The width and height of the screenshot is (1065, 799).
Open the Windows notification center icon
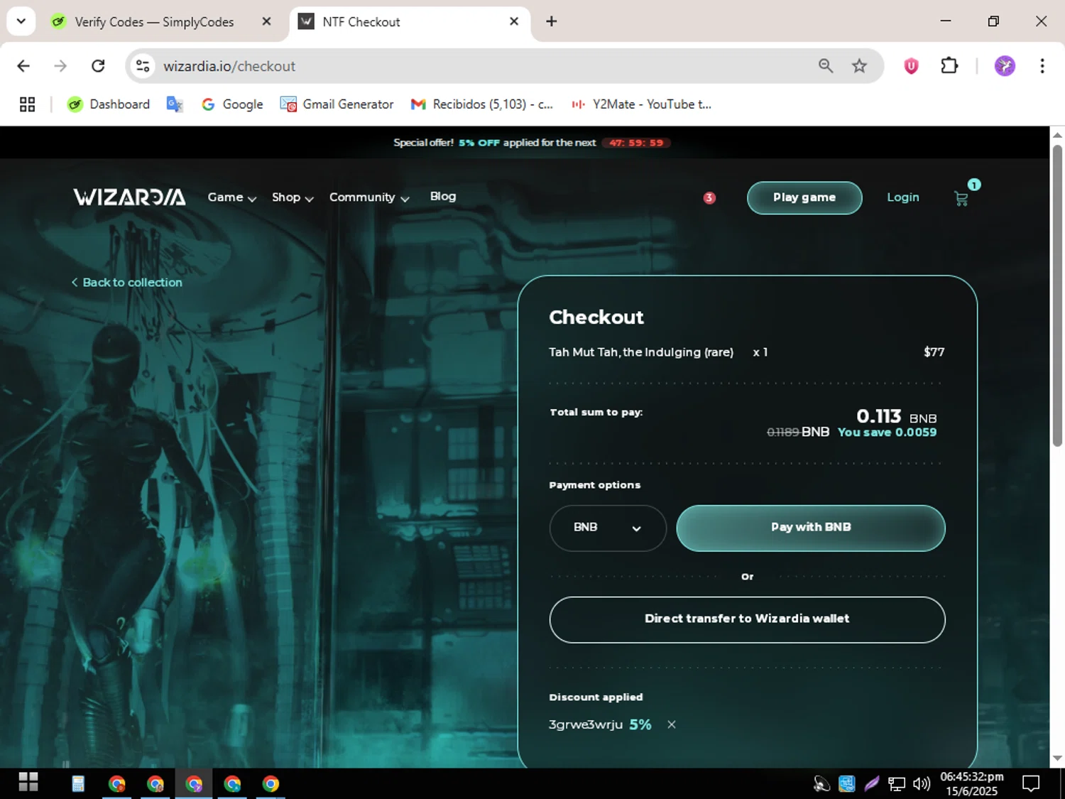coord(1031,783)
